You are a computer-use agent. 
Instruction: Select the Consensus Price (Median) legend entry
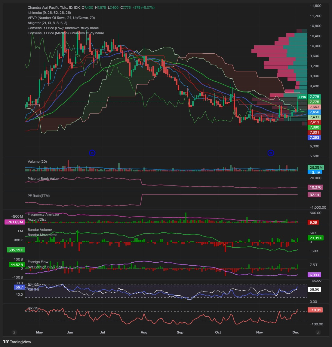point(66,33)
